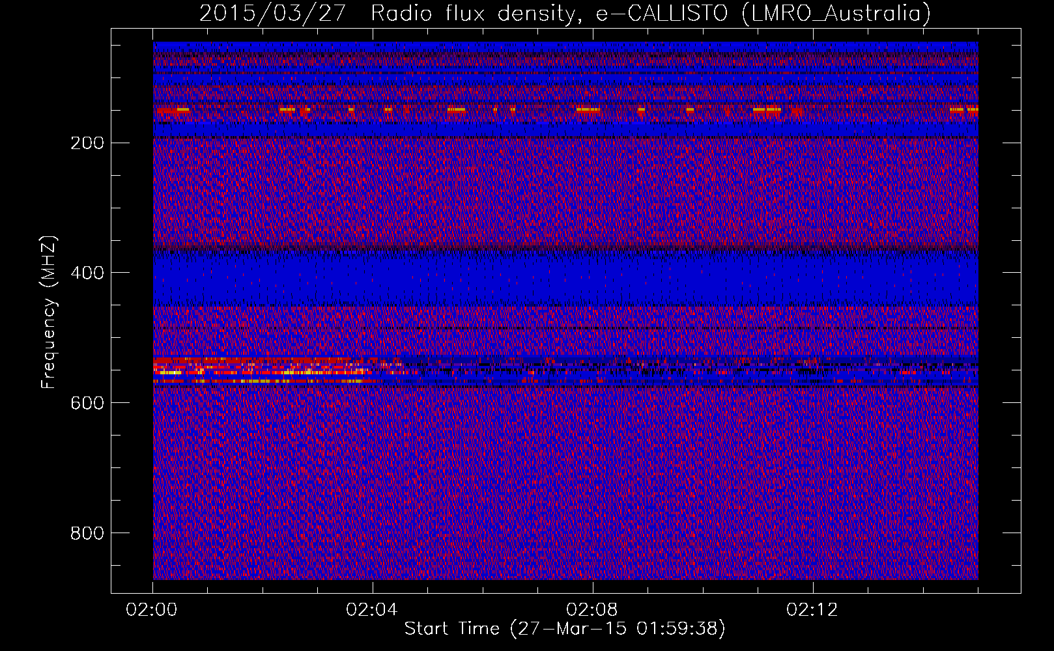Click the 02:04 time tick label
Screen dimensions: 1054x651
pos(373,610)
